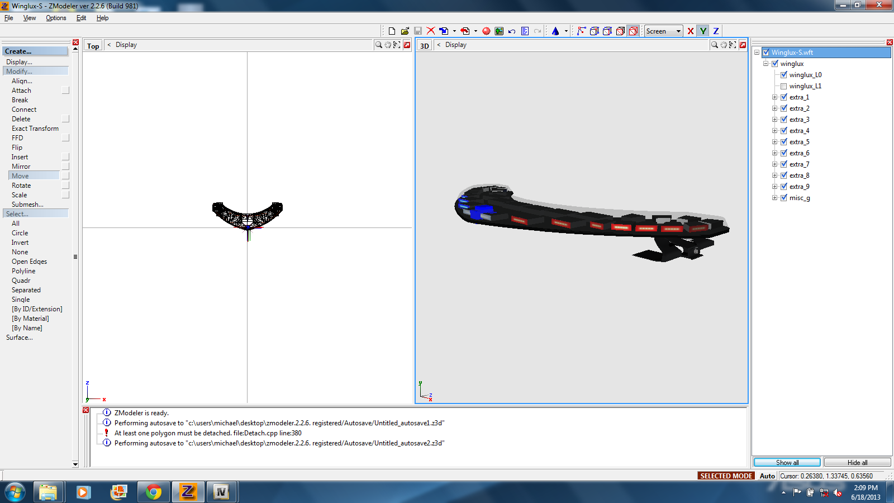Uncheck the misc_g checkbox
Screen dimensions: 894x503
pyautogui.click(x=783, y=198)
